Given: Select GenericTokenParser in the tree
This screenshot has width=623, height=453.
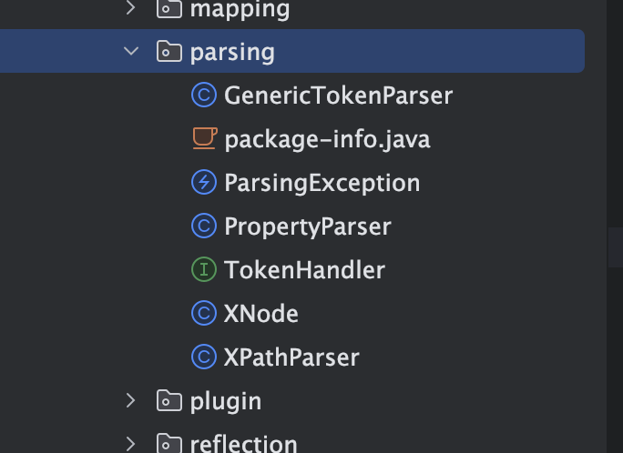Looking at the screenshot, I should (339, 96).
